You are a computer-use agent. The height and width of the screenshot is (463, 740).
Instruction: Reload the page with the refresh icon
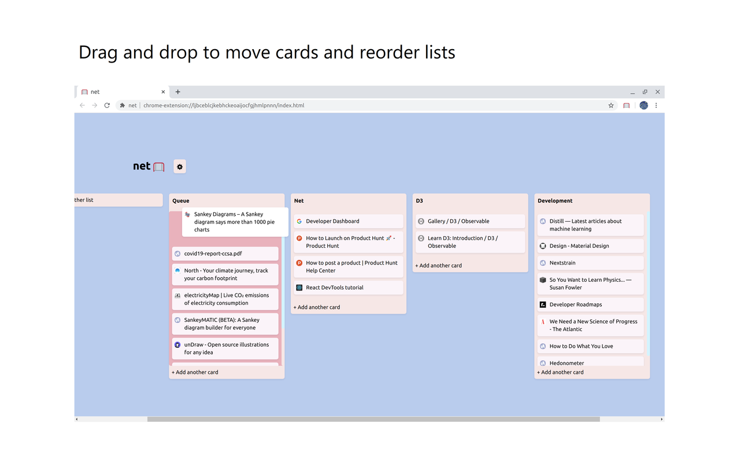[107, 105]
